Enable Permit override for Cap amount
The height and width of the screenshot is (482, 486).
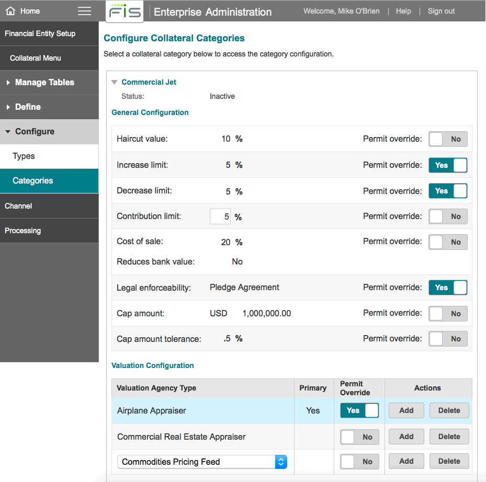[x=448, y=314]
